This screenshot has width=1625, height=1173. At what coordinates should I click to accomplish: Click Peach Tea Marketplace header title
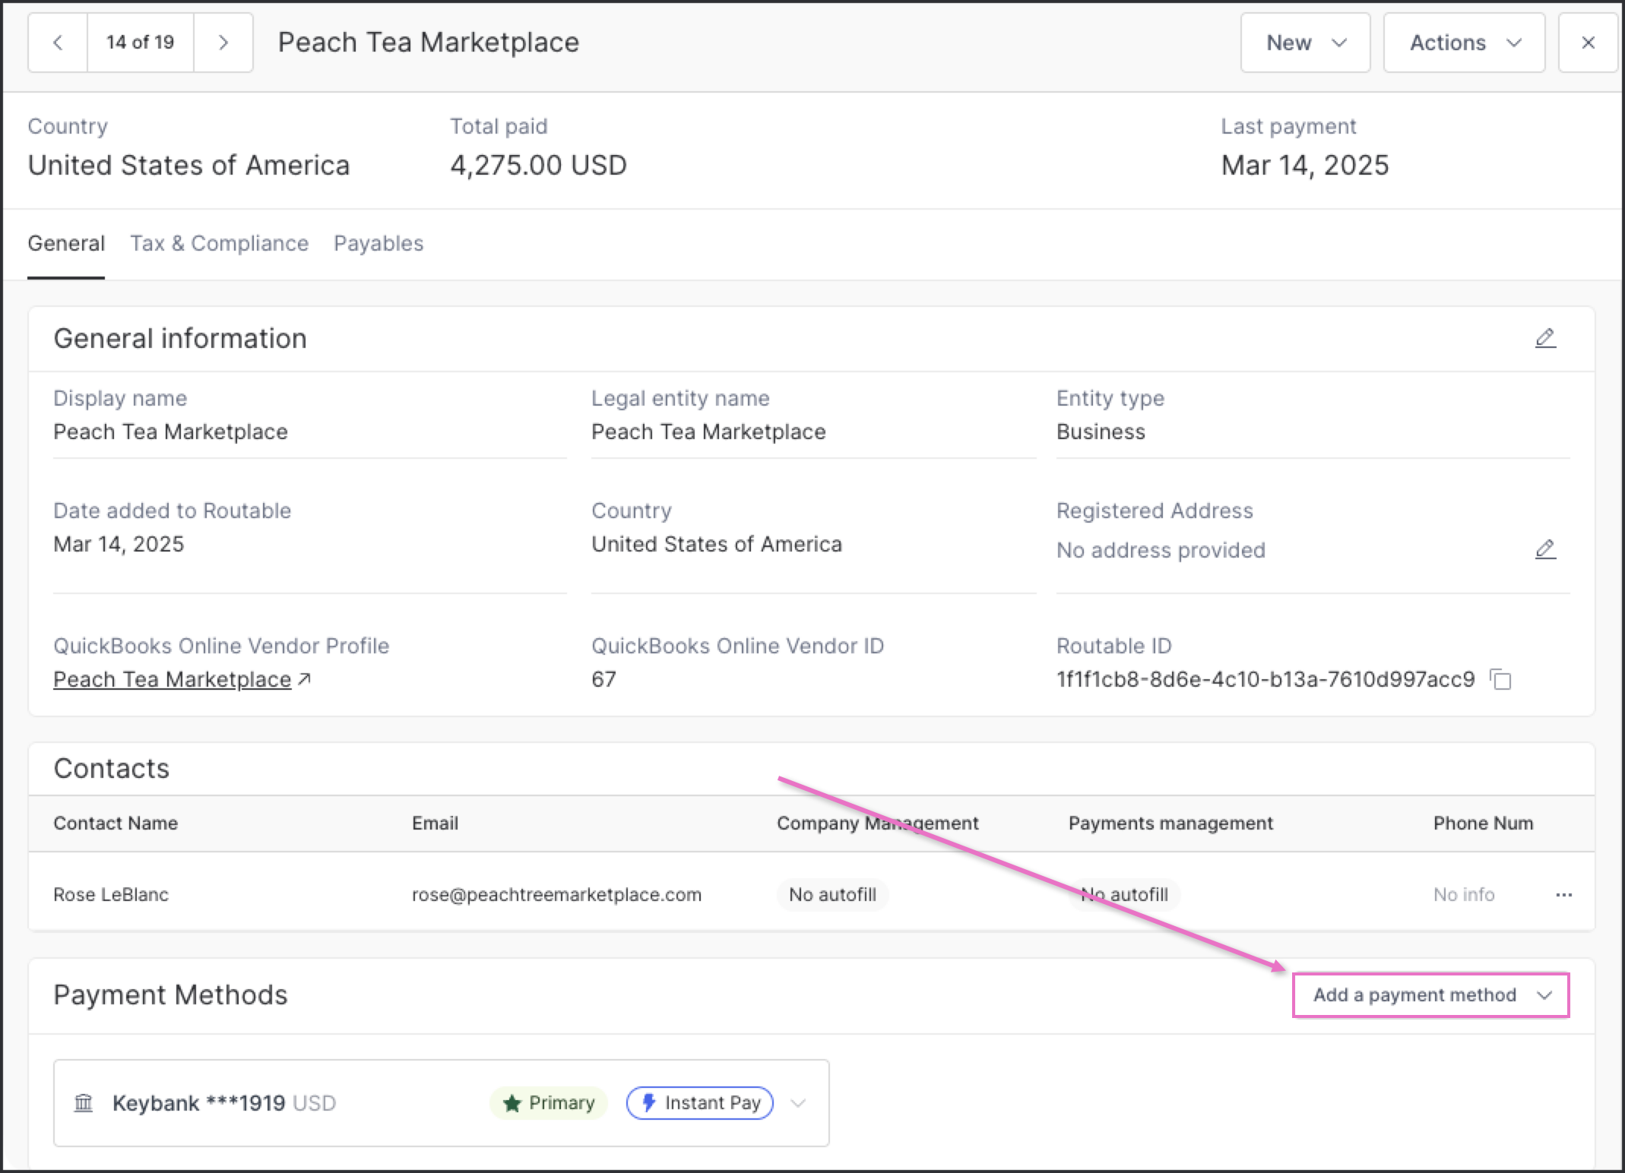(x=429, y=43)
